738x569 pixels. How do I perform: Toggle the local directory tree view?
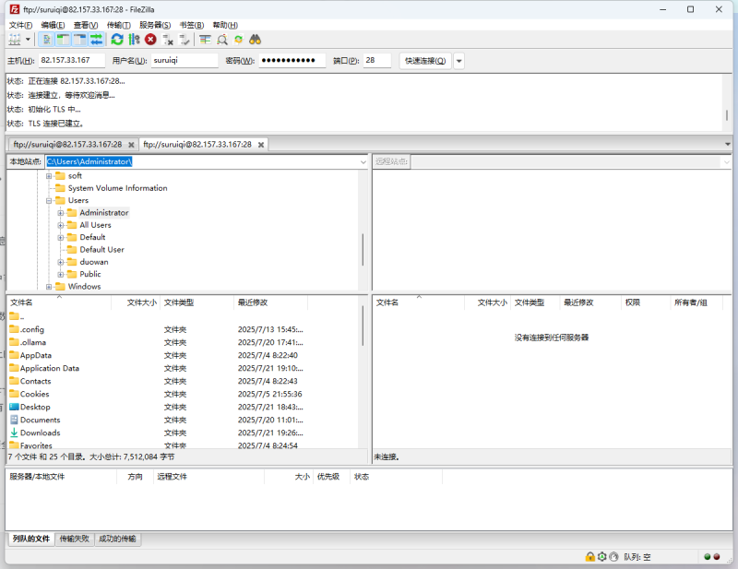click(x=63, y=40)
